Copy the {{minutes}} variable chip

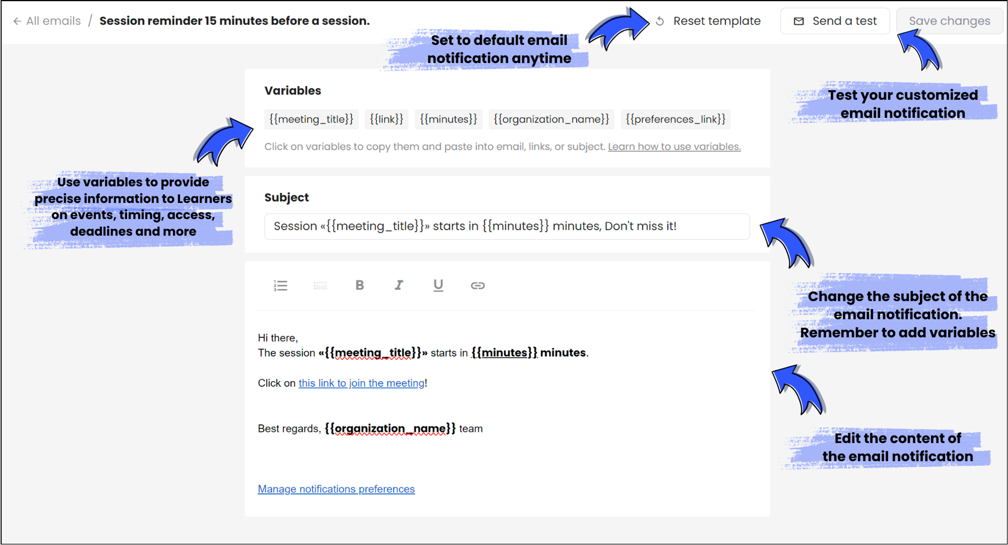point(448,119)
